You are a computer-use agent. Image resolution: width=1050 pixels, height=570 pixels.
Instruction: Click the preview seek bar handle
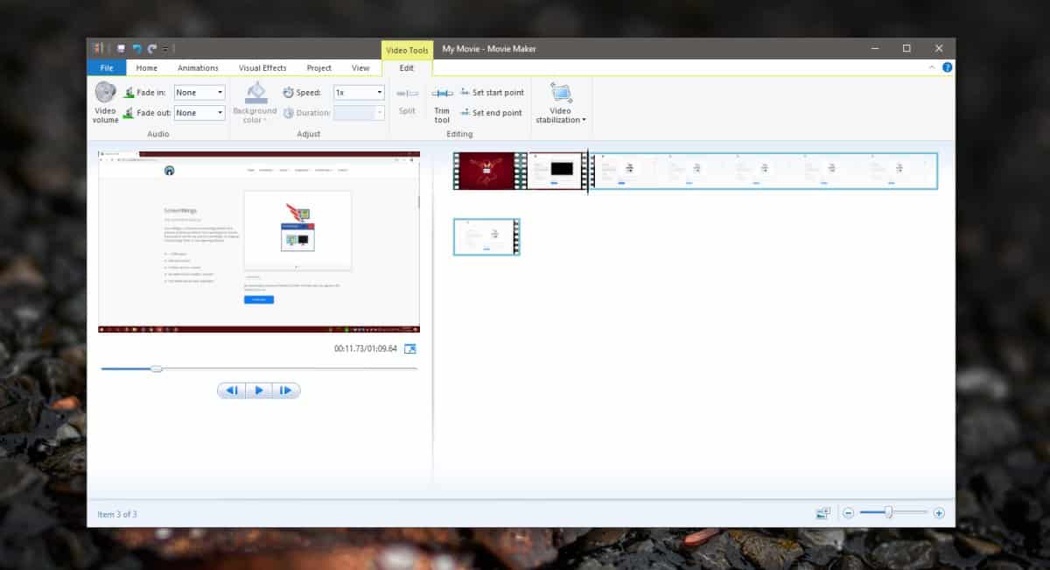(157, 369)
